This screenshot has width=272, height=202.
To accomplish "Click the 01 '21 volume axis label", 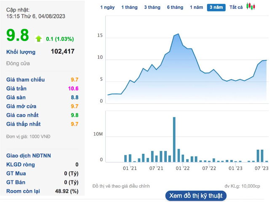I will (130, 169).
